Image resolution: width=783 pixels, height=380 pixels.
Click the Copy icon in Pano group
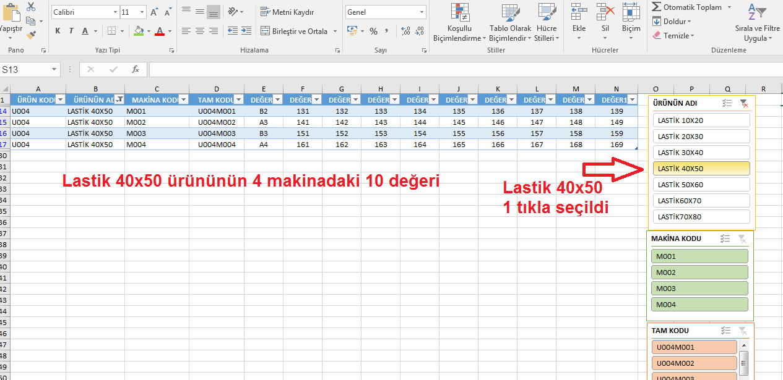pyautogui.click(x=31, y=21)
